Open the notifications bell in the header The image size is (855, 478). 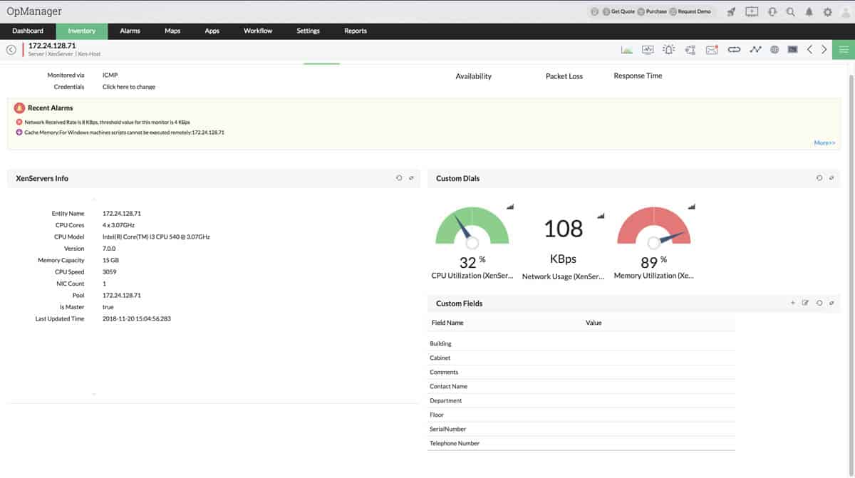(809, 11)
